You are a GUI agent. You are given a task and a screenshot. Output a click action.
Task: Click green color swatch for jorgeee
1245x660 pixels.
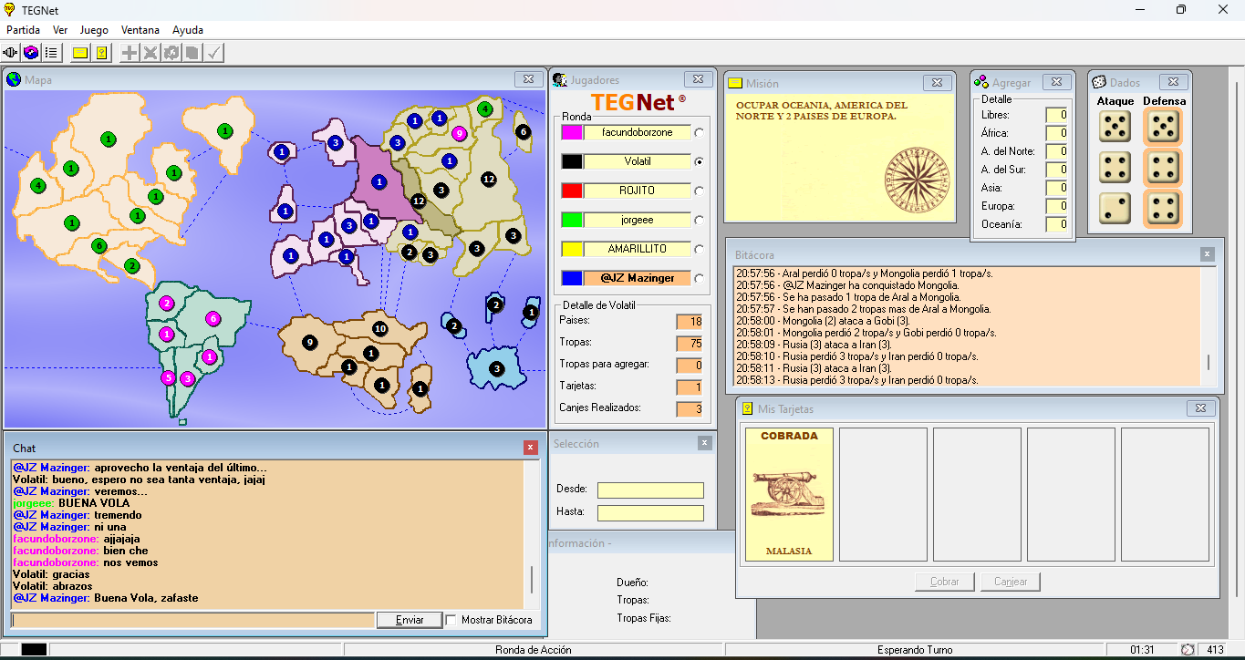(x=572, y=220)
